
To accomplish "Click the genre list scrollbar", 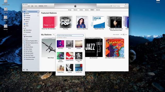I will pos(84,45).
